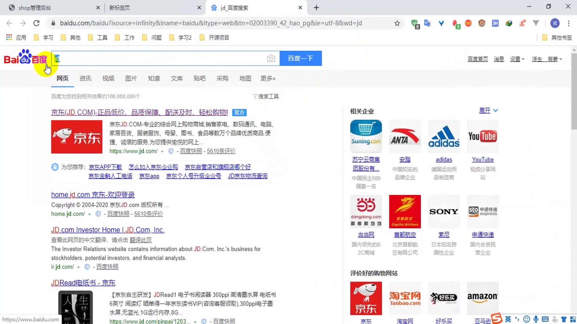
Task: Click the microphone icon in input toolbar
Action: [x=536, y=319]
